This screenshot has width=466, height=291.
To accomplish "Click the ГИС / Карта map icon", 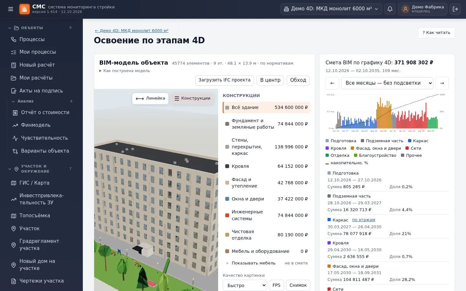I will [14, 183].
